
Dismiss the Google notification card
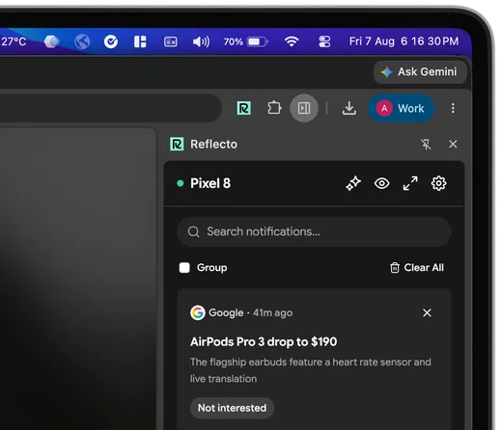pos(427,312)
